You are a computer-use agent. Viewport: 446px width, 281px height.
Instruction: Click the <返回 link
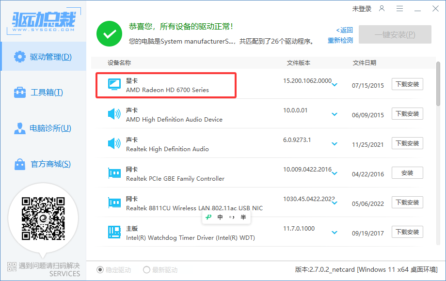[345, 30]
